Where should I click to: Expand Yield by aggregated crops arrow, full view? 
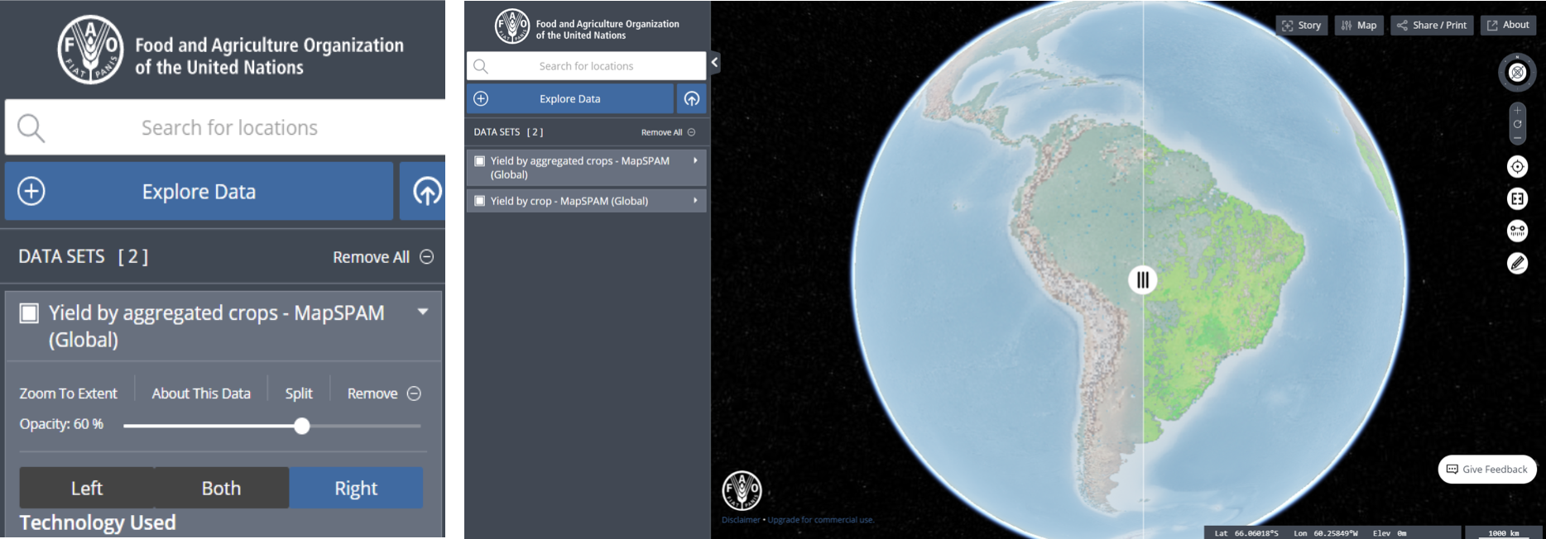[695, 160]
